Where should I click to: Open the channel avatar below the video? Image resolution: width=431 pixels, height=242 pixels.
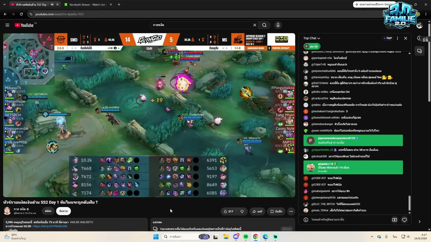(7, 211)
